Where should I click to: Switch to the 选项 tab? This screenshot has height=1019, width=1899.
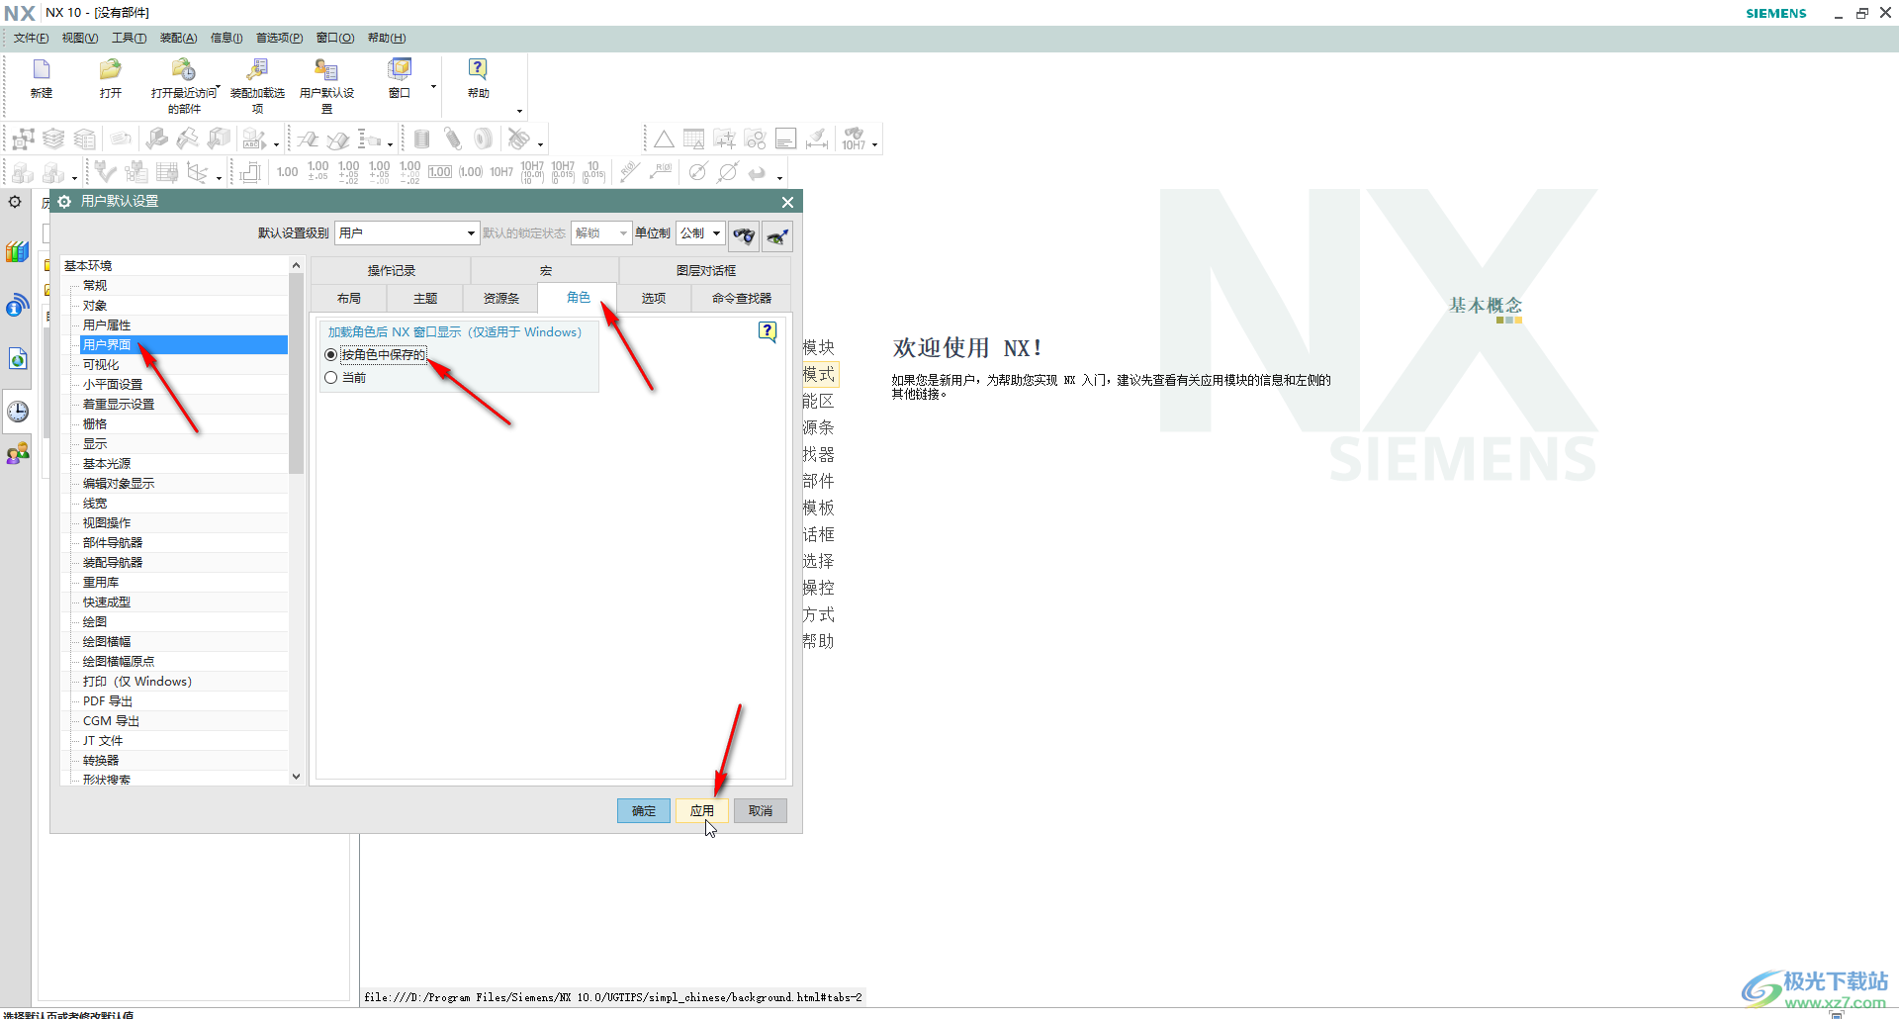point(654,298)
